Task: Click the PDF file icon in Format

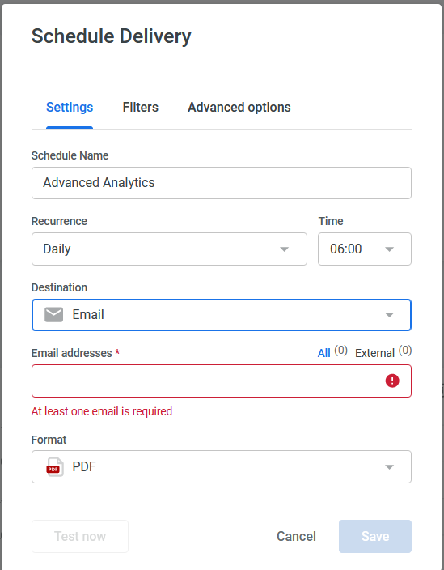Action: pos(55,466)
